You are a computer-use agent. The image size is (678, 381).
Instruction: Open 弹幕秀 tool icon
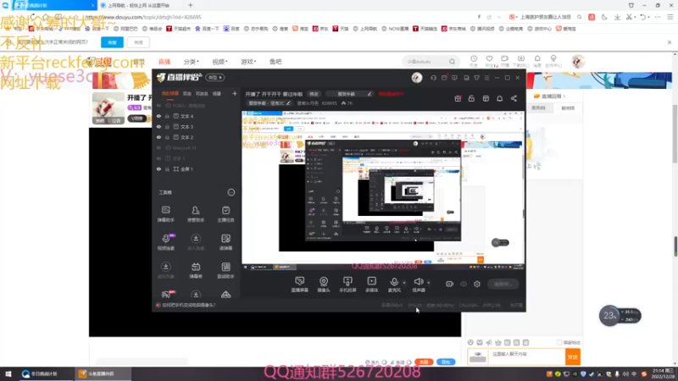(x=196, y=270)
